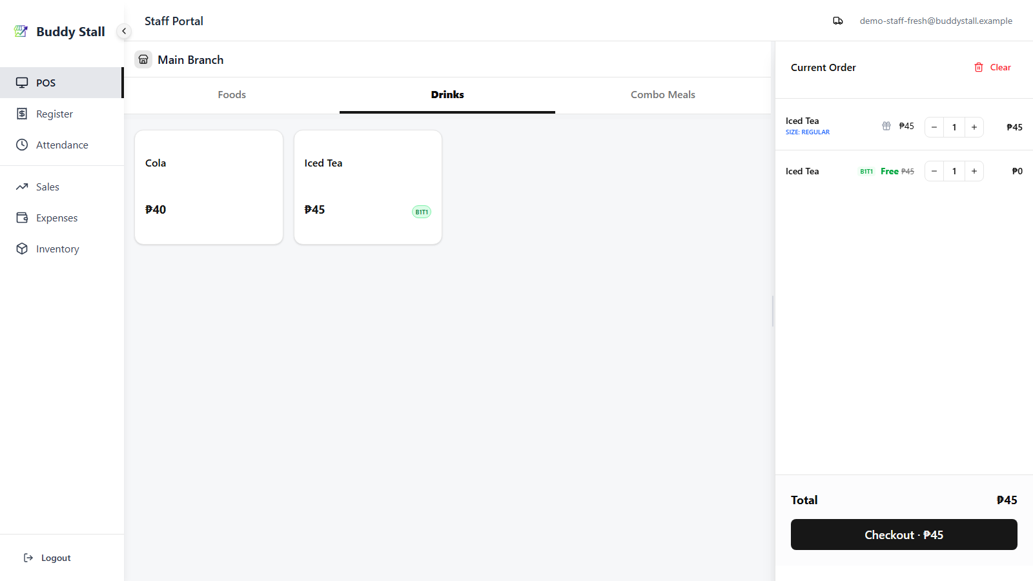This screenshot has height=581, width=1033.
Task: Add Cola to the order
Action: click(x=209, y=187)
